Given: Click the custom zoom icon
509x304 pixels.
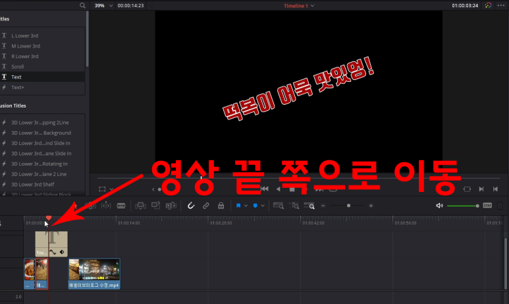Looking at the screenshot, I should pos(309,206).
